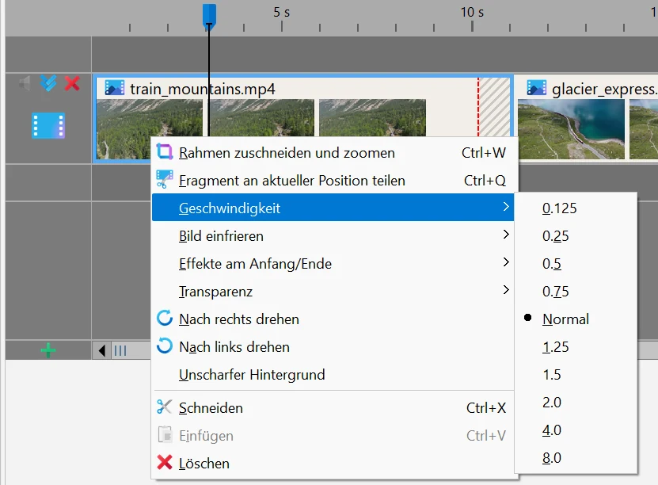The width and height of the screenshot is (658, 485).
Task: Click the red X icon in track header
Action: [x=72, y=83]
